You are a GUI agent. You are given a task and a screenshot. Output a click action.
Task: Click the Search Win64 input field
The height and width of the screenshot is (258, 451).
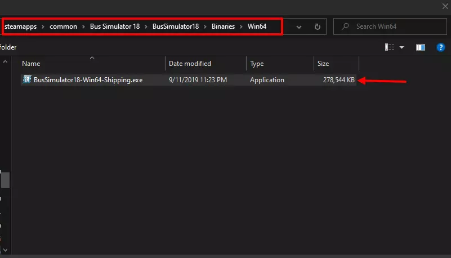390,26
